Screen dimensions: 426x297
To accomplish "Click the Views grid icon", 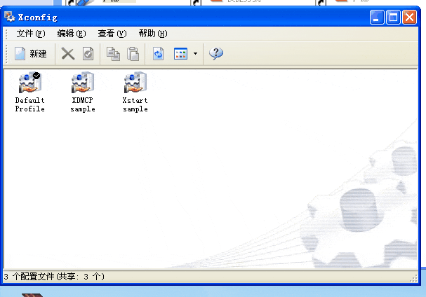I will 180,54.
